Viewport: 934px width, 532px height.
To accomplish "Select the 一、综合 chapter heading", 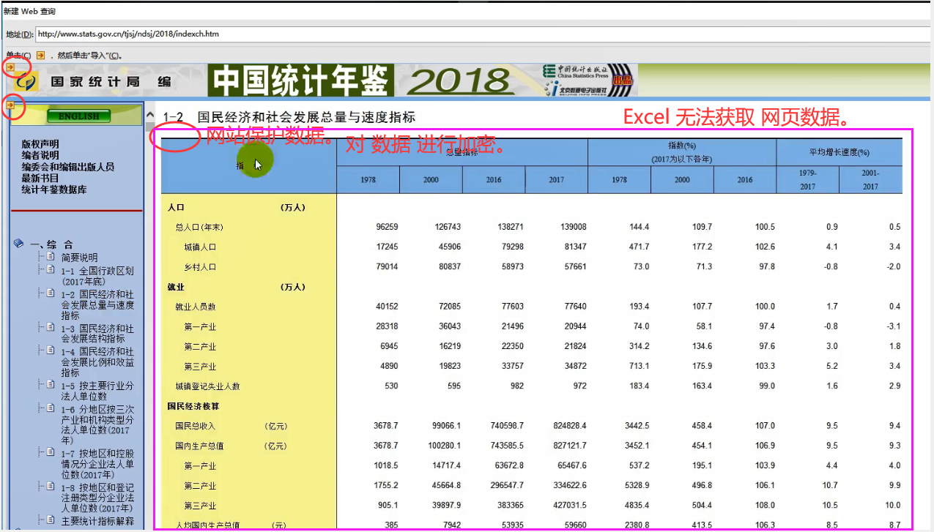I will point(51,244).
